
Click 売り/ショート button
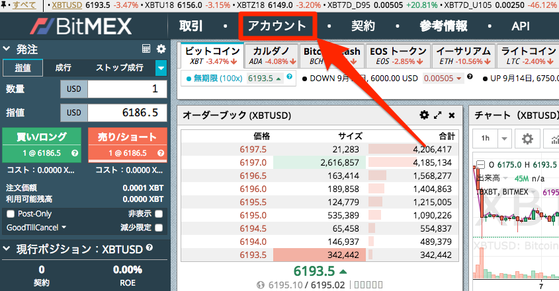[128, 145]
